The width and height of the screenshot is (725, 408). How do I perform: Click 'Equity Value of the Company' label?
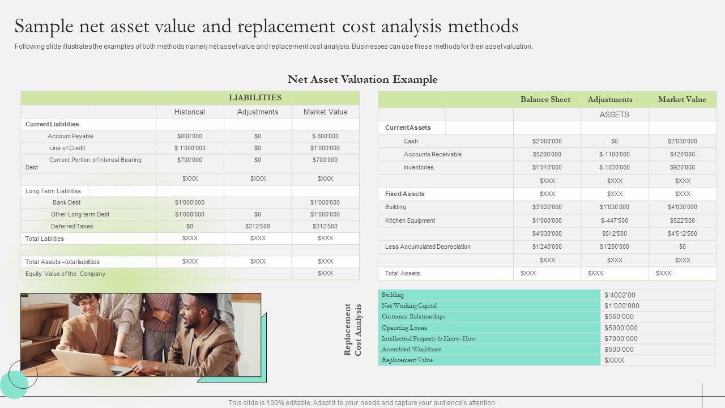tap(65, 274)
